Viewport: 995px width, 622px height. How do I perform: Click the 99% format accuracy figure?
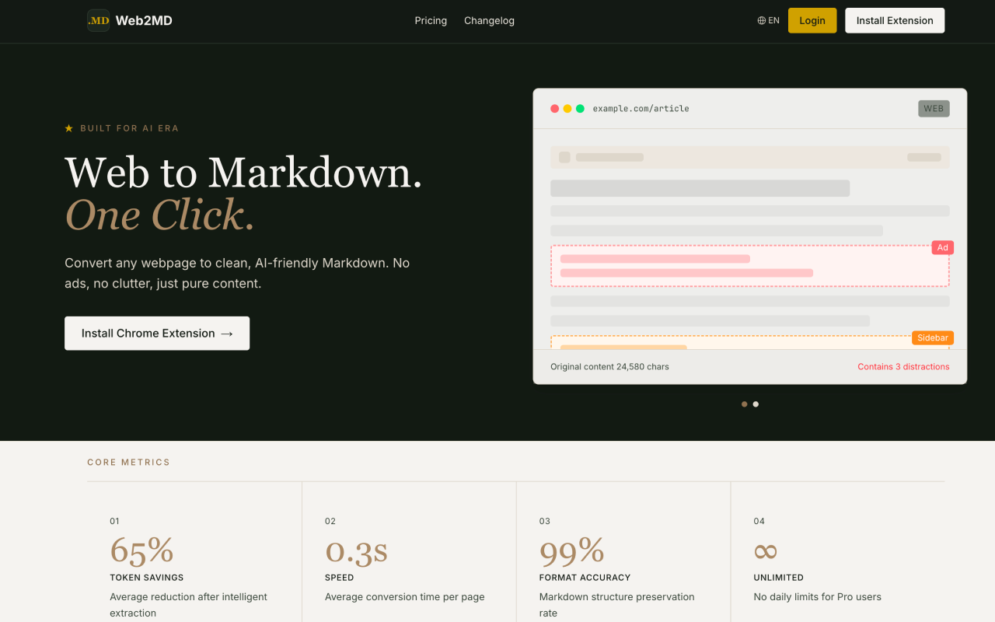[571, 550]
